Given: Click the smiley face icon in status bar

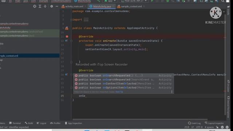Looking at the screenshot, I should tap(222, 127).
